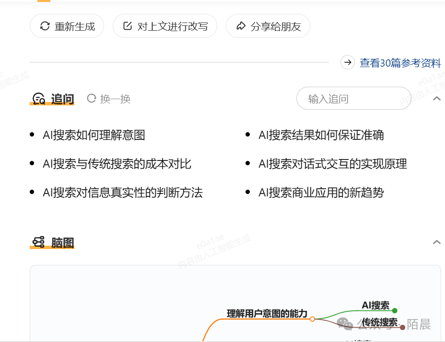Select follow-up AI搜索与传统搜索的成本对比
Viewport: 445px width, 342px height.
click(117, 164)
